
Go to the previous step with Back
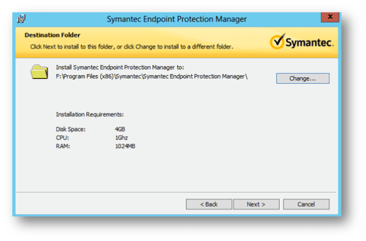click(208, 204)
